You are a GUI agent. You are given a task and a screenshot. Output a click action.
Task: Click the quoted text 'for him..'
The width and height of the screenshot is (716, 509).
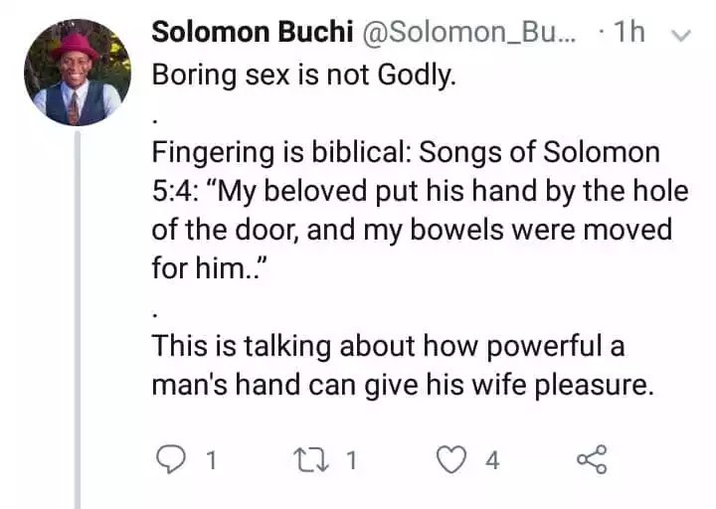tap(209, 267)
